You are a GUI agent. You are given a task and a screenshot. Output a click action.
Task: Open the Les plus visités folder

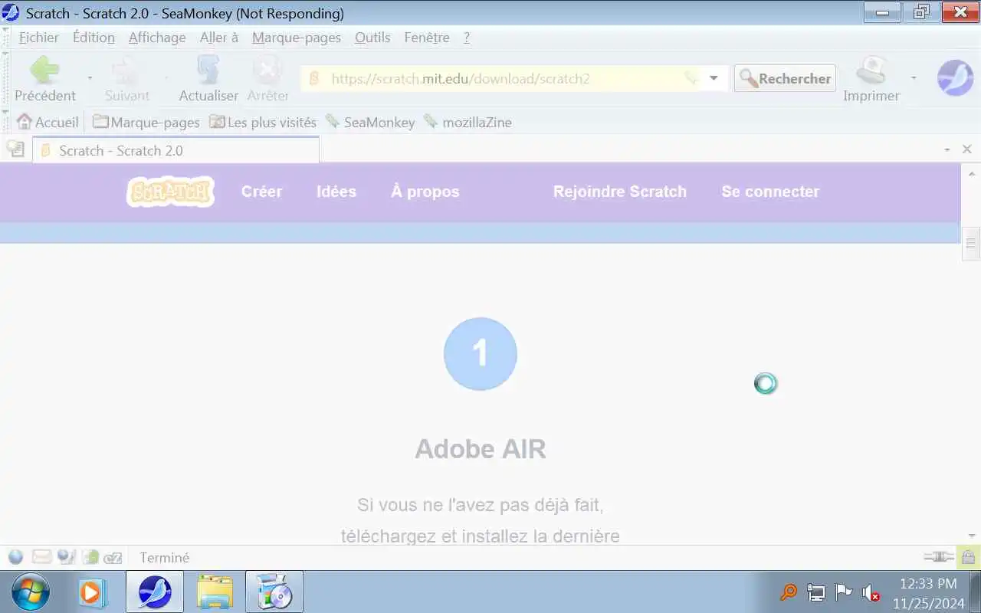(x=263, y=122)
